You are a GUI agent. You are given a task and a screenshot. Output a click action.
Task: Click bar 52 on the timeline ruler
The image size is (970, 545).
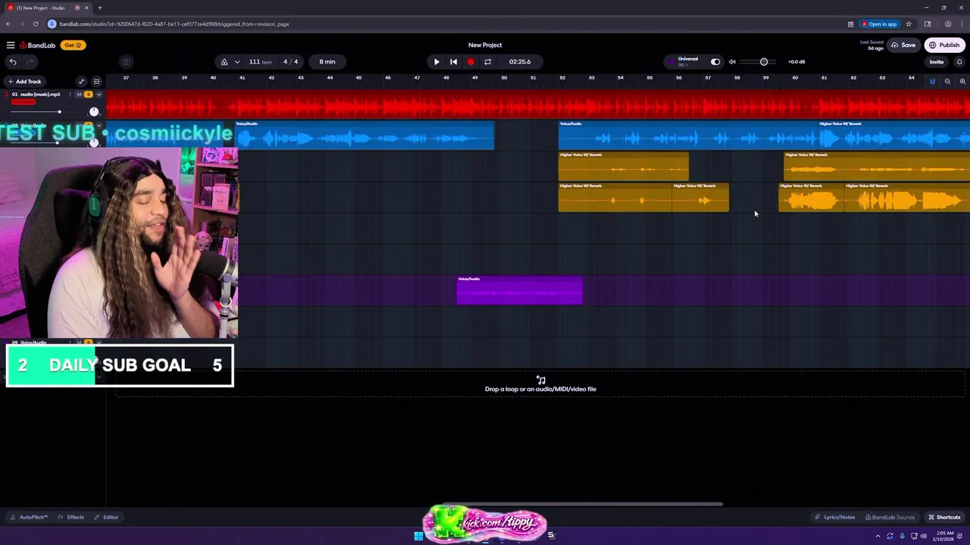pos(562,78)
